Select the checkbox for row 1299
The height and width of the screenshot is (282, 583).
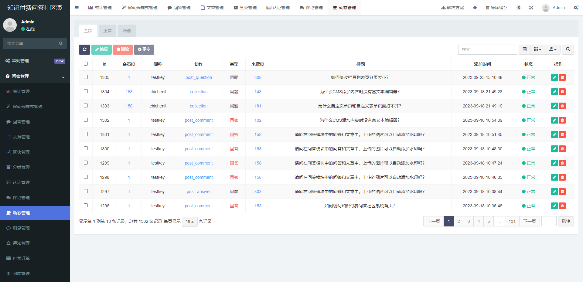pyautogui.click(x=86, y=163)
